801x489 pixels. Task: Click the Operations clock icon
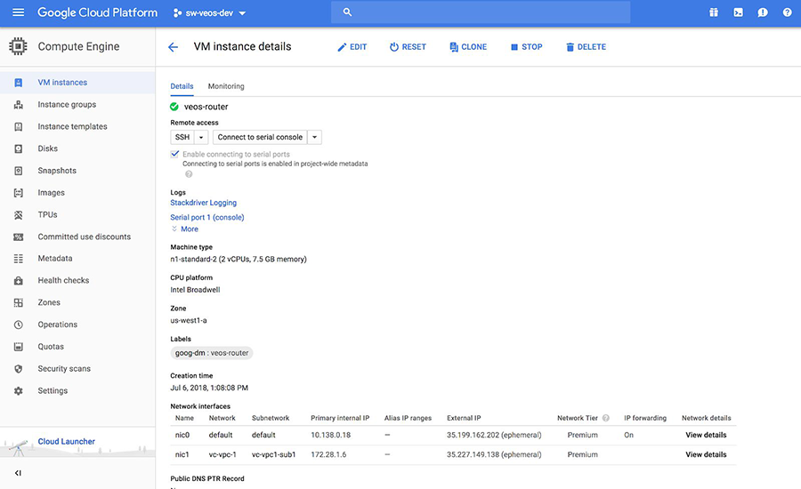[19, 325]
